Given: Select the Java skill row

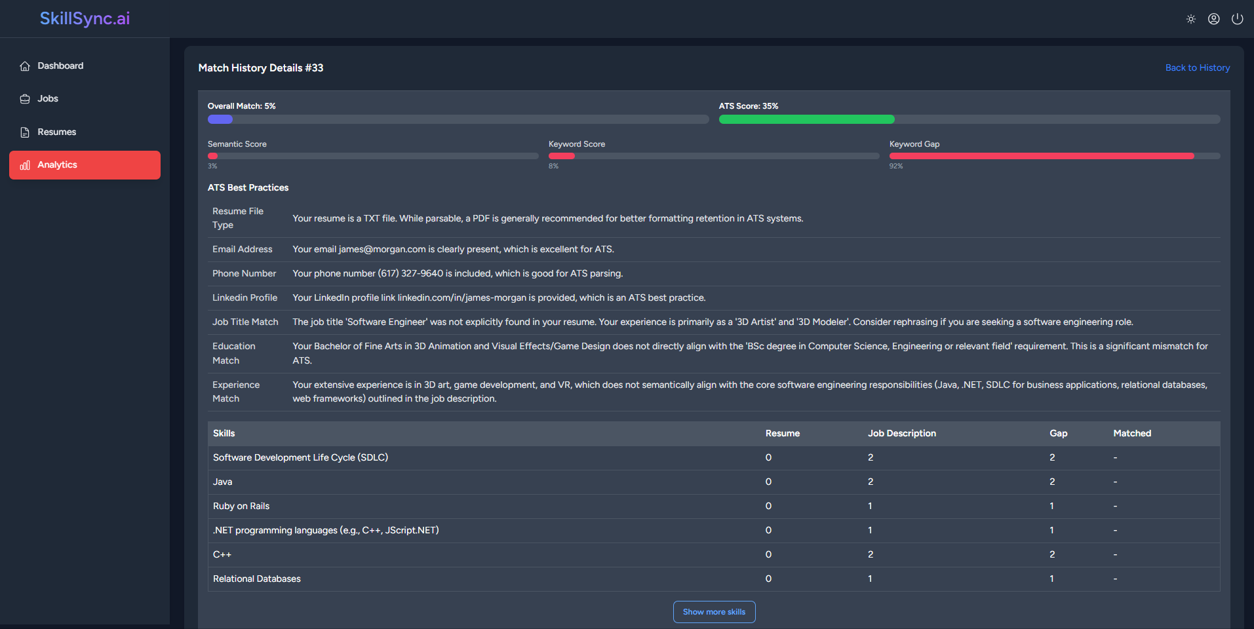Looking at the screenshot, I should coord(222,482).
